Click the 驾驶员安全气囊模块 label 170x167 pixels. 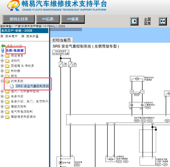click(x=149, y=79)
